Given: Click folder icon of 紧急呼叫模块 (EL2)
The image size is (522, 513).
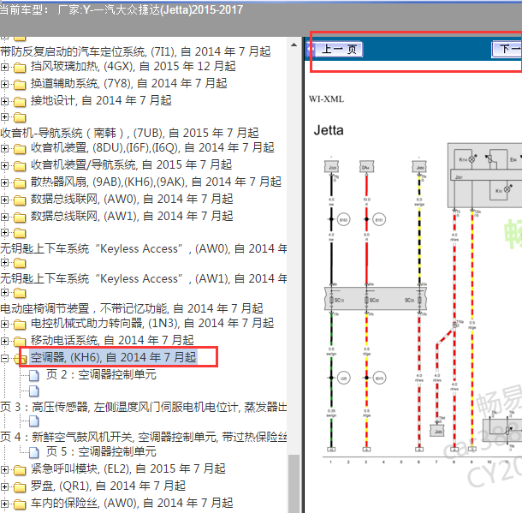Looking at the screenshot, I should 20,470.
